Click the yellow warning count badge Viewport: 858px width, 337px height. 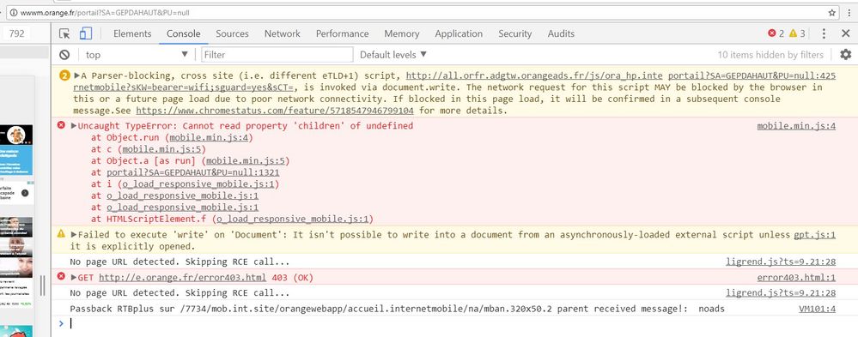797,33
